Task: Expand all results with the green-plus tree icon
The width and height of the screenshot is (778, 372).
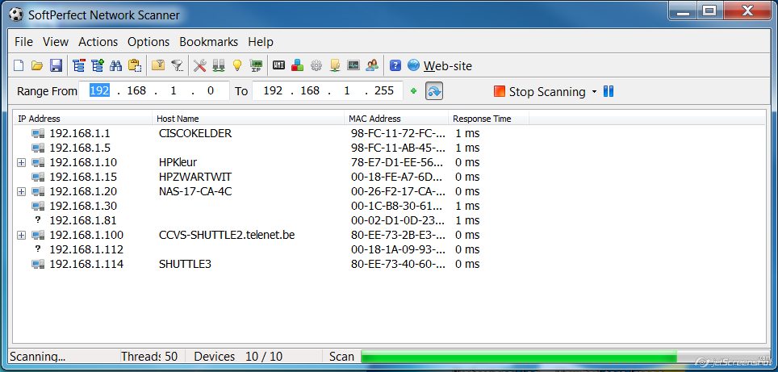Action: pyautogui.click(x=98, y=65)
